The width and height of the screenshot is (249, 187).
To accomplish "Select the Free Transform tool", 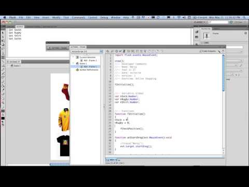I will [3, 41].
